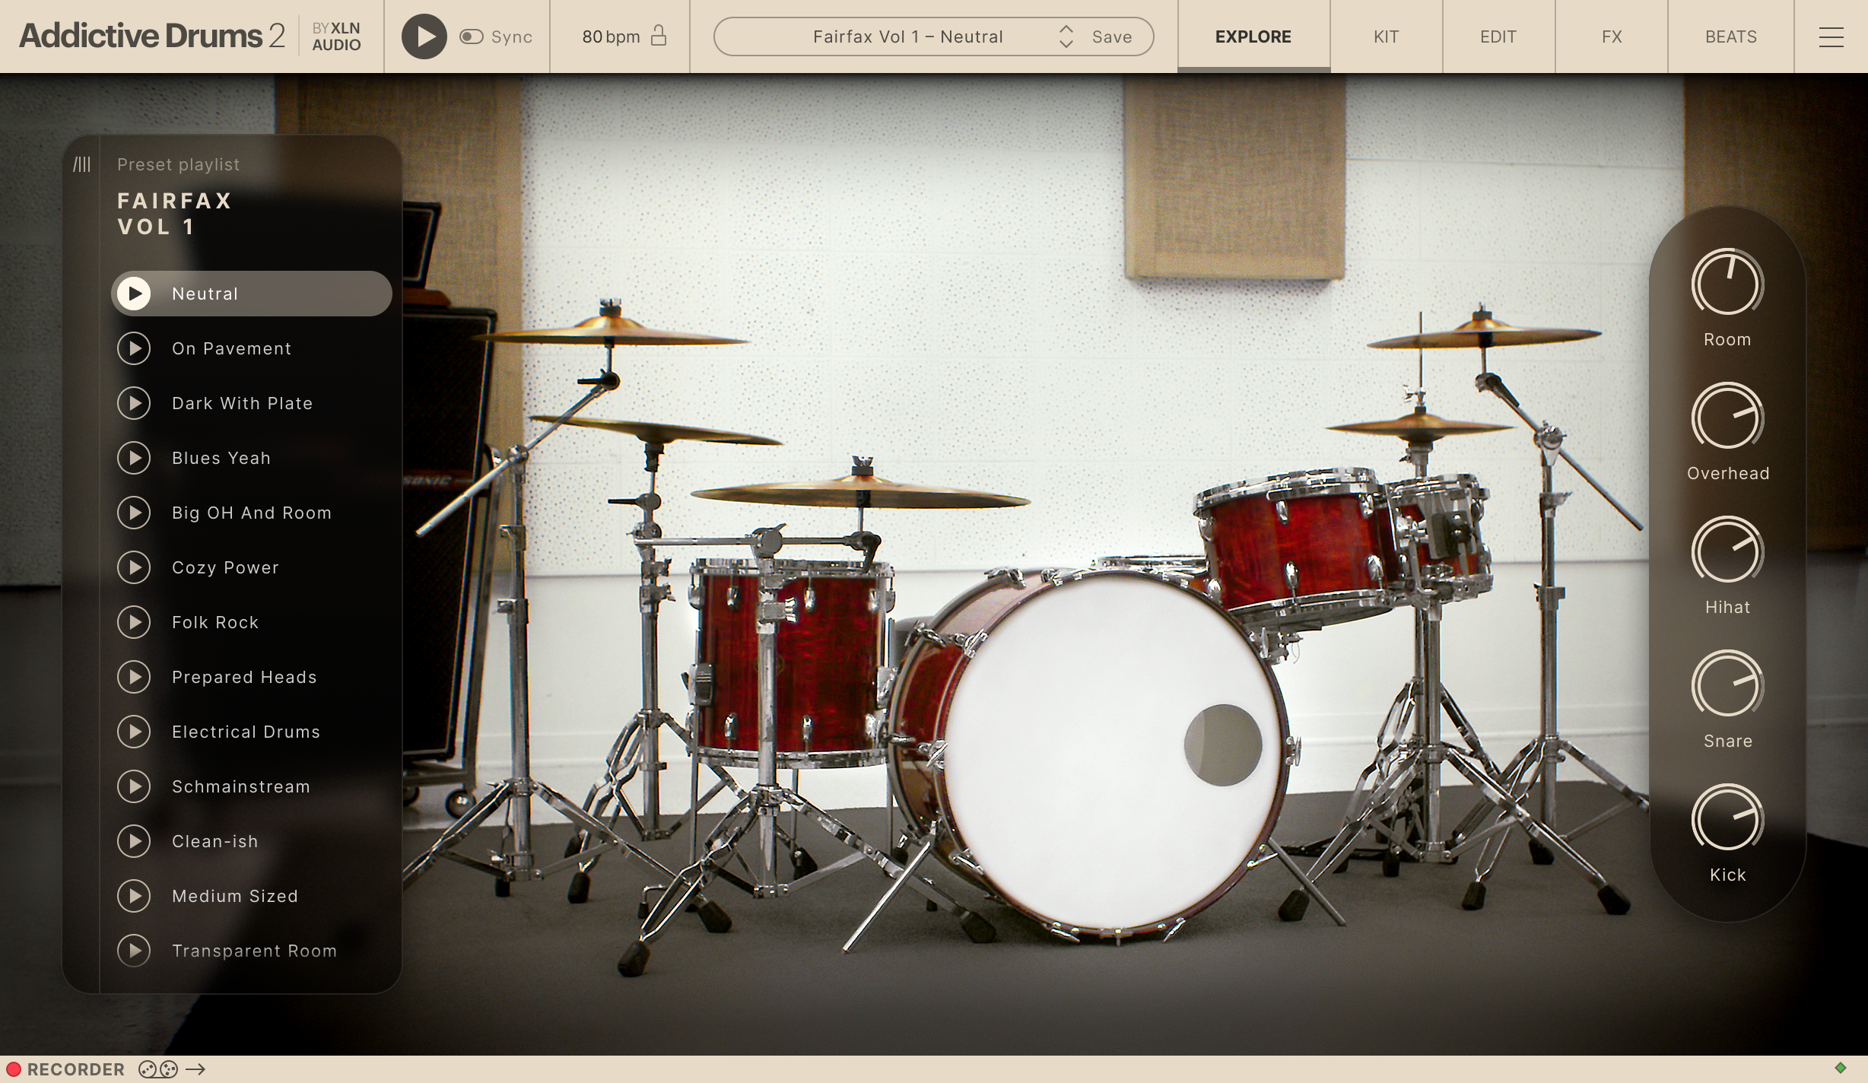Switch to the KIT tab
This screenshot has height=1083, width=1868.
click(x=1386, y=37)
